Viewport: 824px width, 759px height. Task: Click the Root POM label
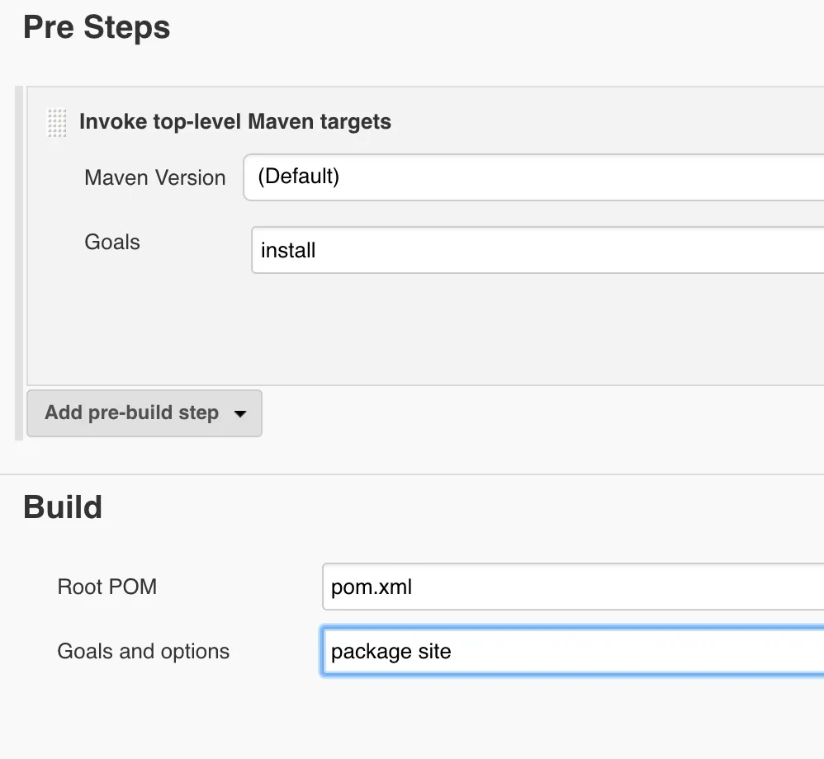(x=107, y=587)
